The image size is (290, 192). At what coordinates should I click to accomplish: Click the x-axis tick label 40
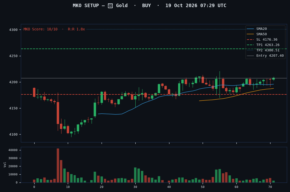click(169, 187)
